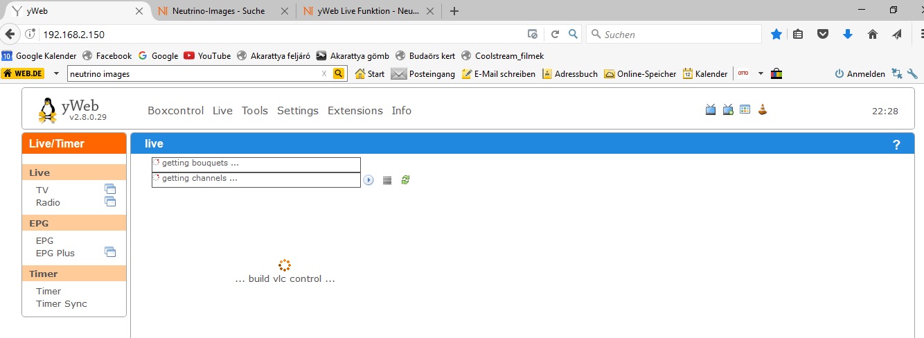The width and height of the screenshot is (924, 338).
Task: Click the list lines icon beside channel selector
Action: pos(387,180)
